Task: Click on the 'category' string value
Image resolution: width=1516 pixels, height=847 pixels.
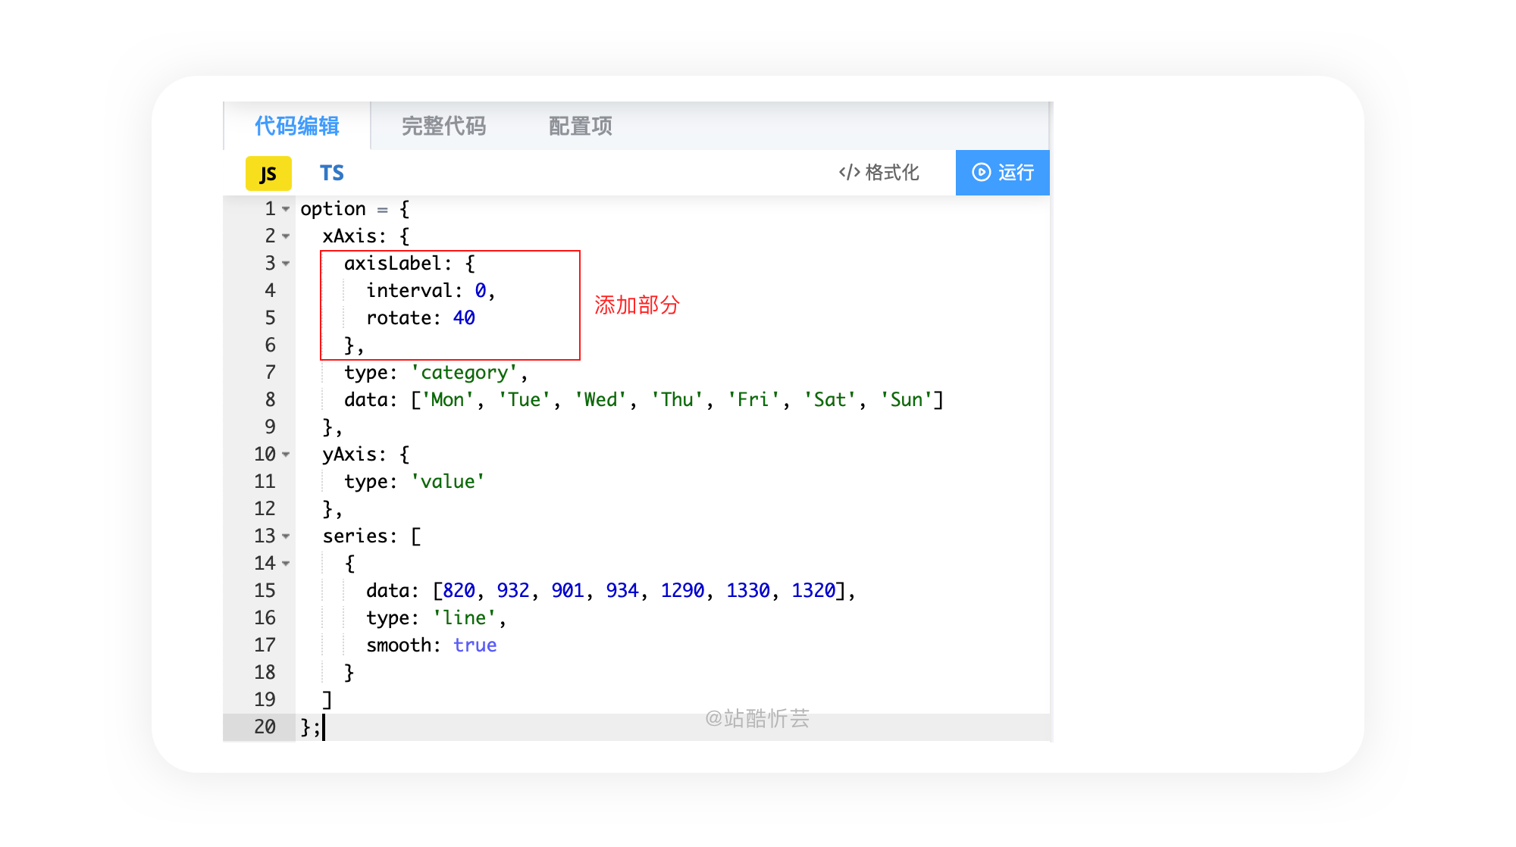Action: tap(464, 373)
